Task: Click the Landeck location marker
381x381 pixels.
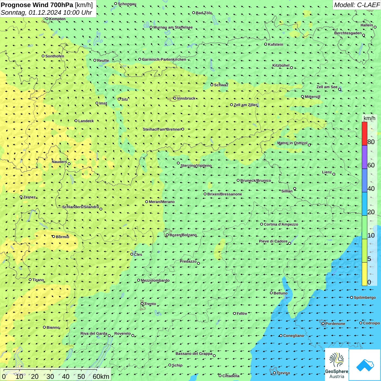Action: (76, 121)
